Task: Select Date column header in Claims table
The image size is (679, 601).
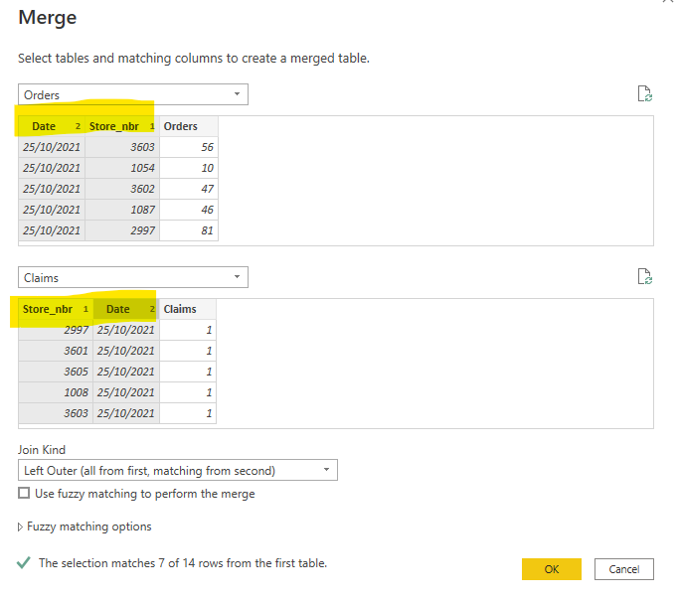Action: 126,309
